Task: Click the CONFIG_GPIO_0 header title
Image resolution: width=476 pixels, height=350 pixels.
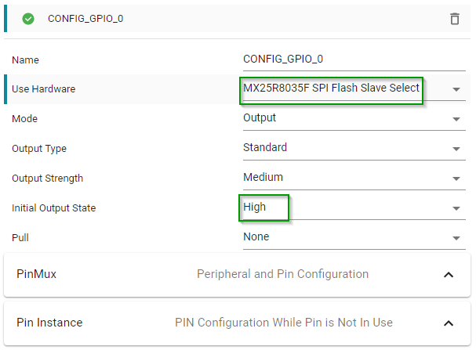Action: pyautogui.click(x=85, y=19)
